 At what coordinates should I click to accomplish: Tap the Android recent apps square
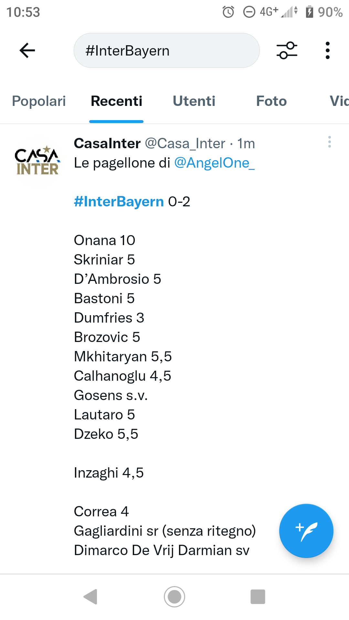(x=258, y=596)
